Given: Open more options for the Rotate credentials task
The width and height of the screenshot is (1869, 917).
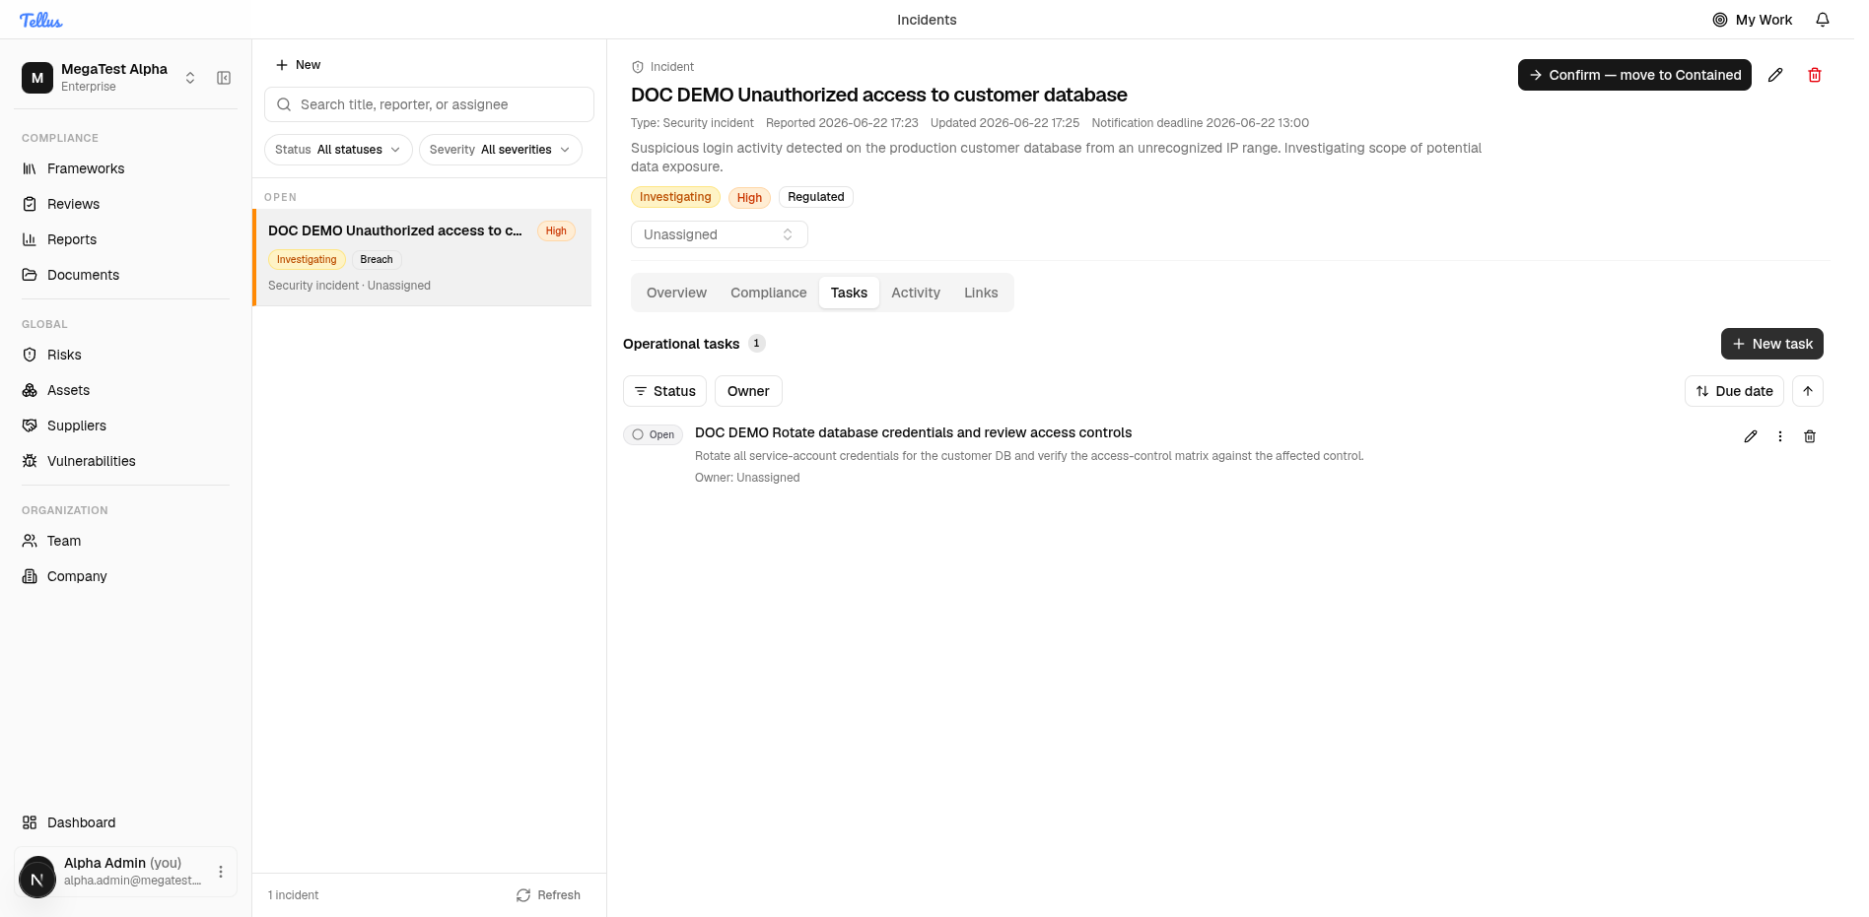Looking at the screenshot, I should click(1780, 436).
